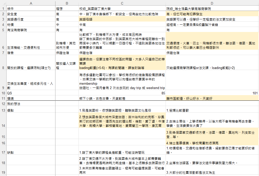Select row 17 header

pos(3,150)
